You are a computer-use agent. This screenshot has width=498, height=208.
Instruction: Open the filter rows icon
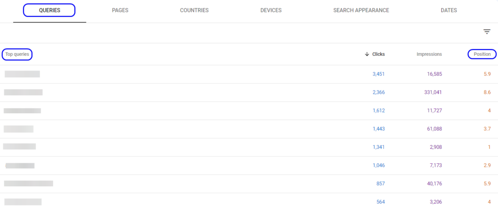pos(486,32)
